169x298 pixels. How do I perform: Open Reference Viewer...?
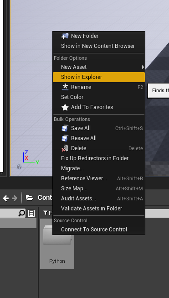(x=99, y=178)
